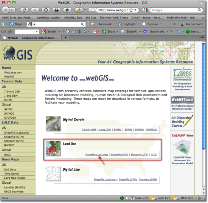Click the scrollbar down arrow
This screenshot has width=208, height=203.
click(204, 193)
